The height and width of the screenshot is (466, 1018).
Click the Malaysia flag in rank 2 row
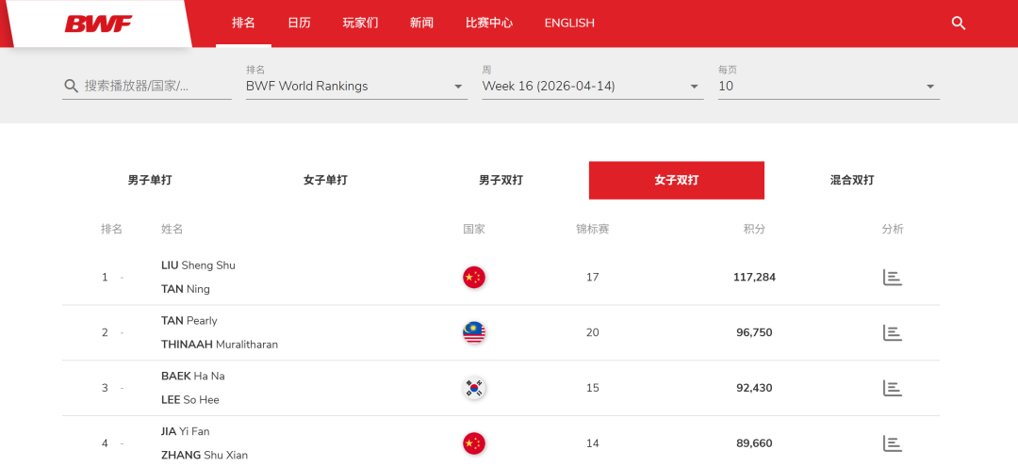coord(473,332)
